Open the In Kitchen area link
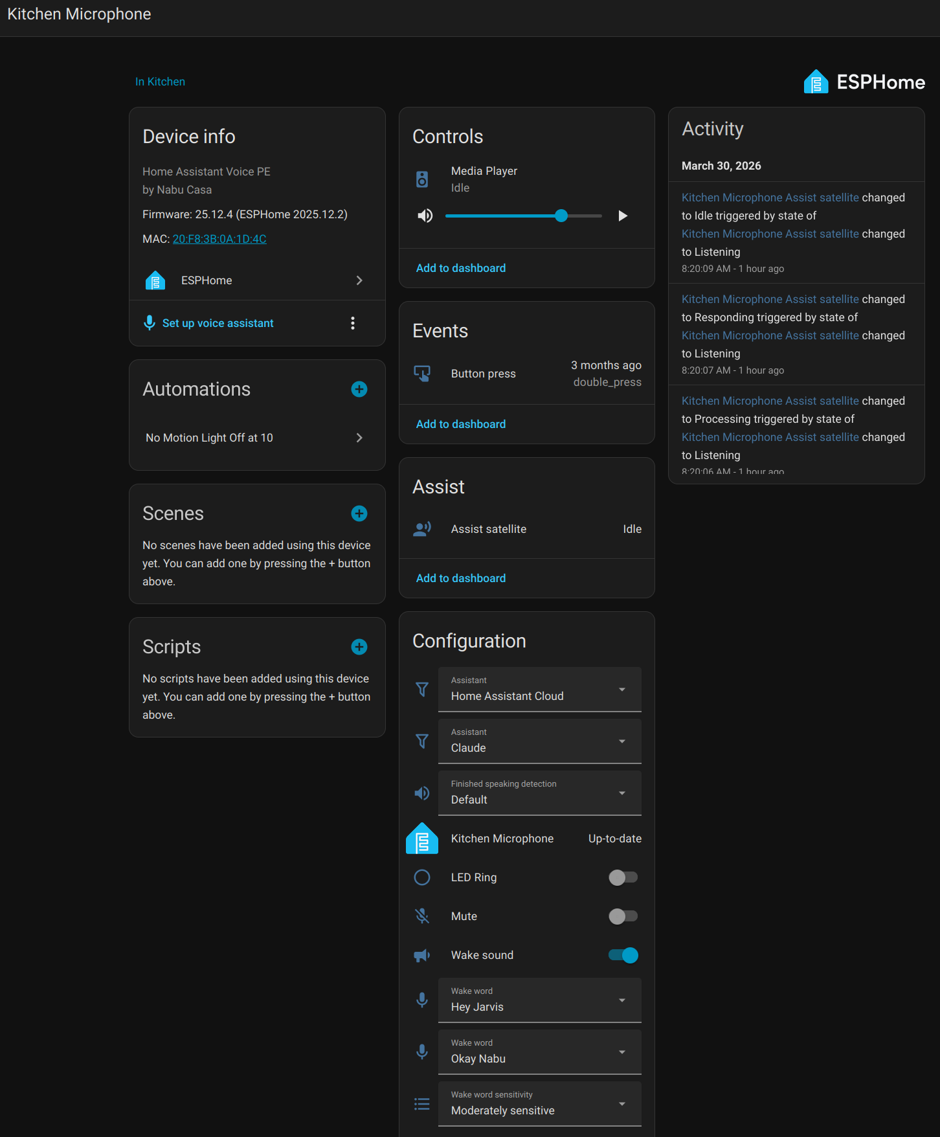The height and width of the screenshot is (1137, 940). pos(160,82)
